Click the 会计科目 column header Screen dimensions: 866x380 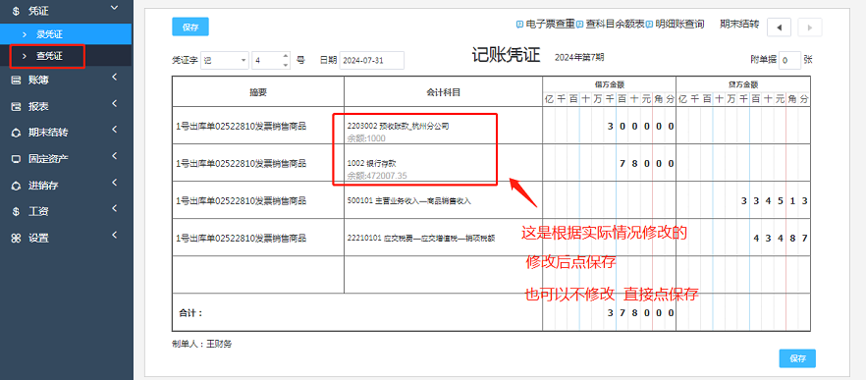click(444, 92)
